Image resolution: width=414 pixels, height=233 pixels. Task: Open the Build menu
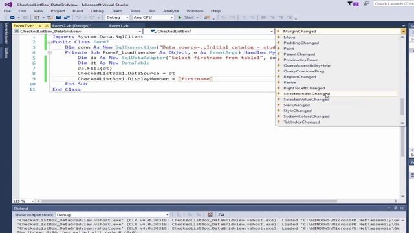point(78,11)
